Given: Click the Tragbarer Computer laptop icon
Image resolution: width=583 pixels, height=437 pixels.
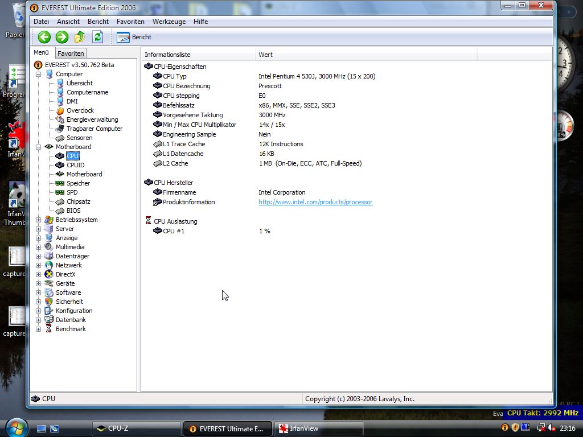Looking at the screenshot, I should pos(60,129).
